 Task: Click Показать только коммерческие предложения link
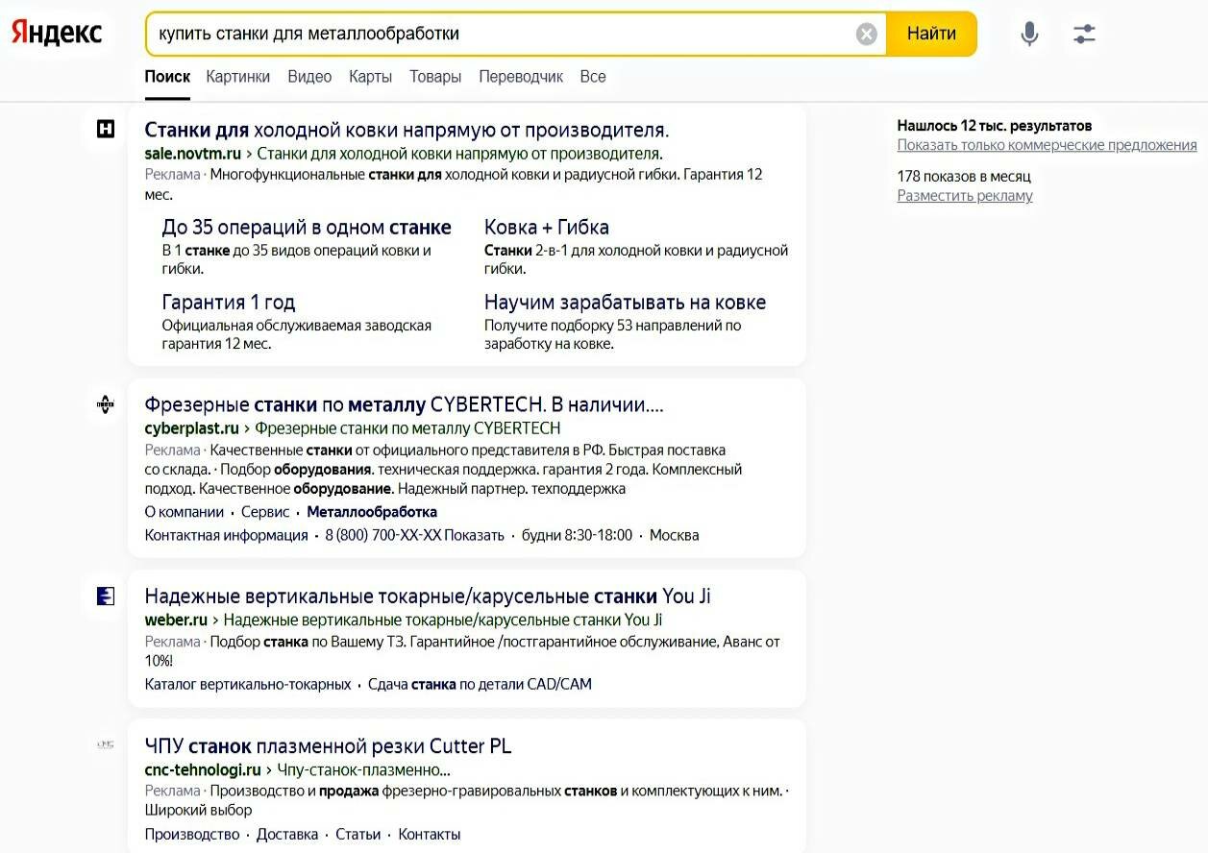point(1047,145)
